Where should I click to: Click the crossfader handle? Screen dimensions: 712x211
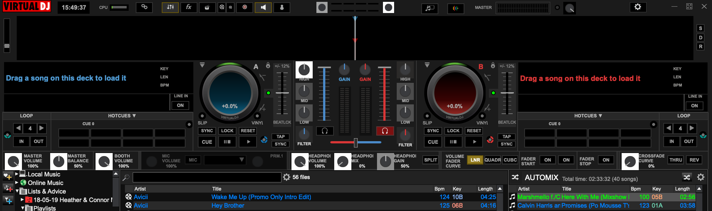(356, 142)
